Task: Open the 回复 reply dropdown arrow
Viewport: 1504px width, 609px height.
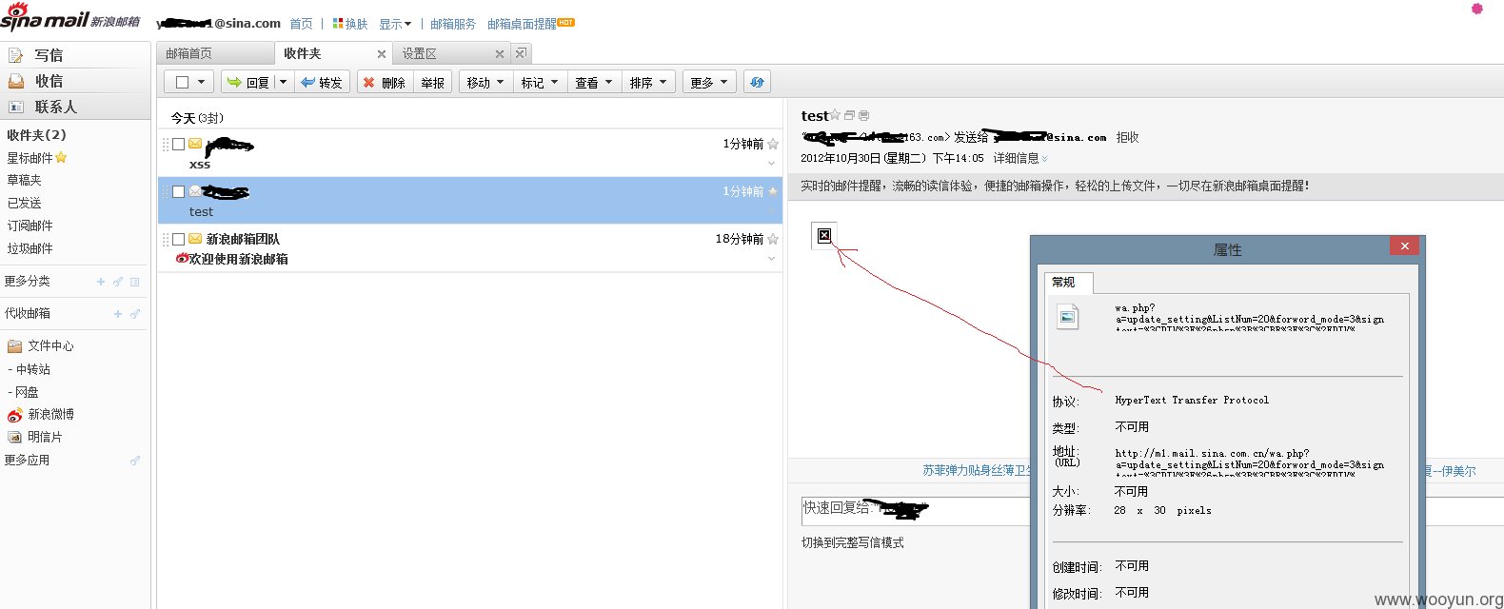Action: 283,83
